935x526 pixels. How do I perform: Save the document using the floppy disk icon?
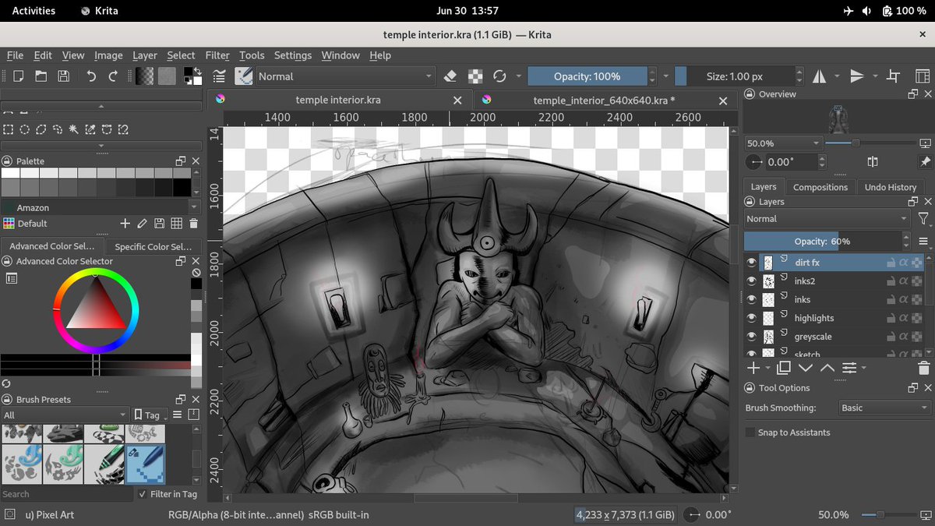click(x=64, y=76)
